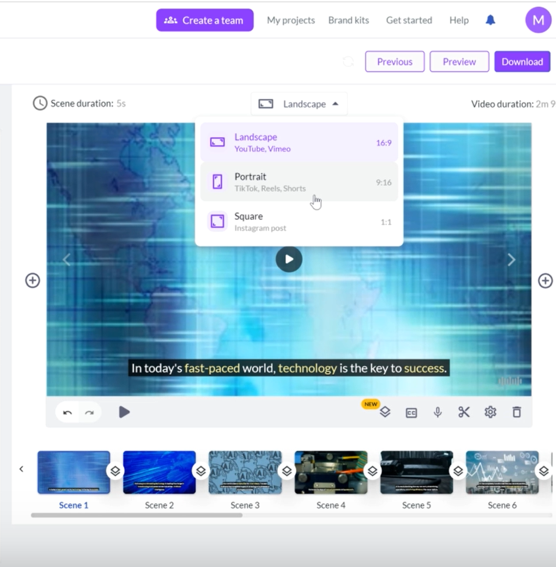Click the microphone voiceover icon
Image resolution: width=556 pixels, height=567 pixels.
tap(438, 412)
